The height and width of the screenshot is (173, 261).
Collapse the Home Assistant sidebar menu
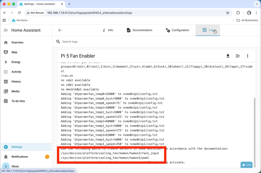point(6,30)
